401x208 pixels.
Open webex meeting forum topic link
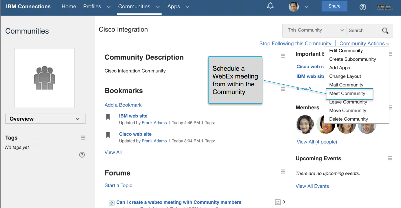tap(179, 202)
